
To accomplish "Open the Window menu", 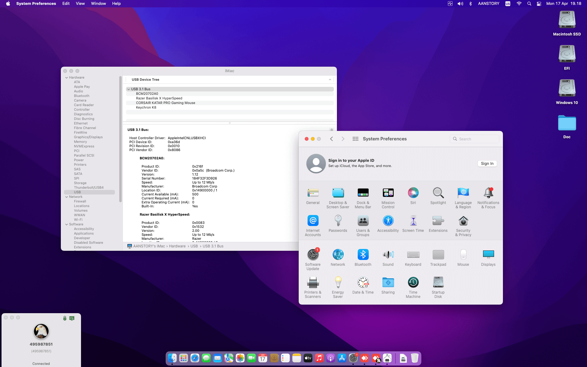I will point(98,3).
